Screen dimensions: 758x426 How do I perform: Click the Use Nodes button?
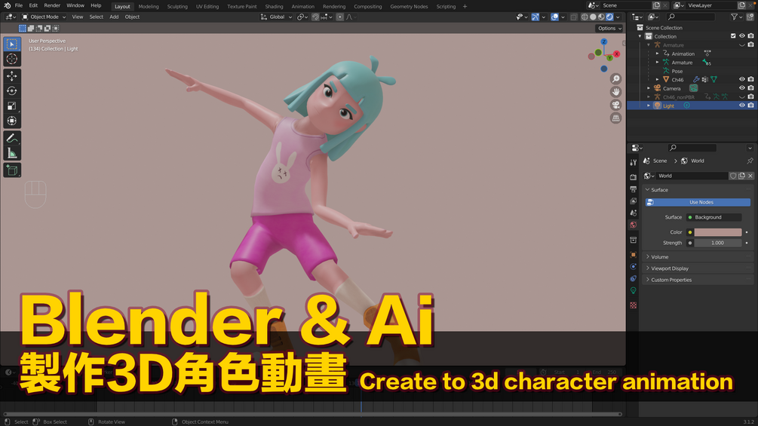tap(698, 202)
